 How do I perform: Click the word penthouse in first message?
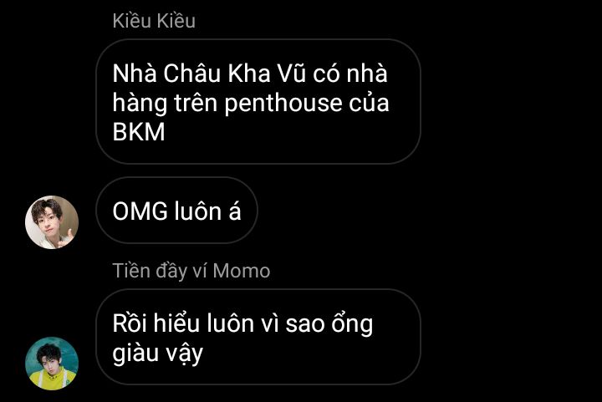coord(283,104)
